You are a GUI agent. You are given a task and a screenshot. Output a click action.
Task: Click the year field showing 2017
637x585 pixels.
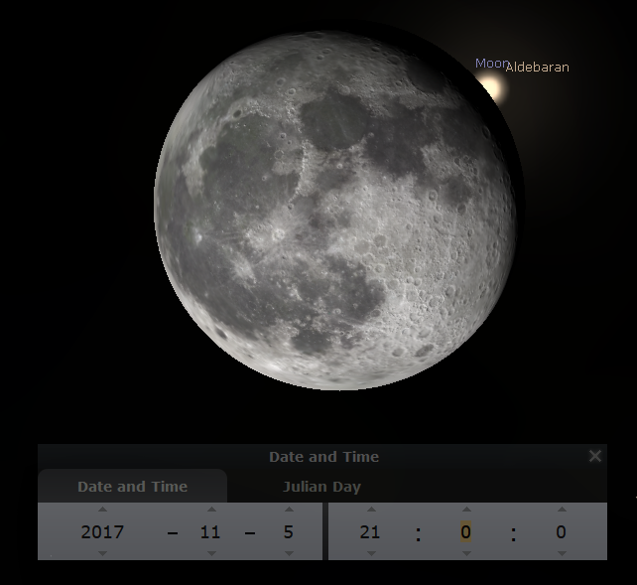coord(102,532)
